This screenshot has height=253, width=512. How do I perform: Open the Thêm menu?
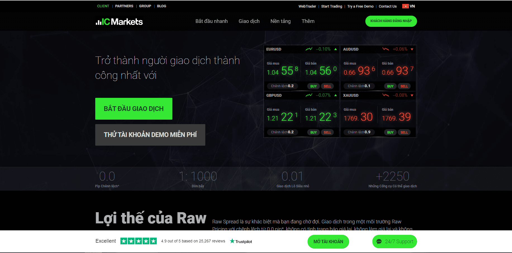click(x=308, y=21)
